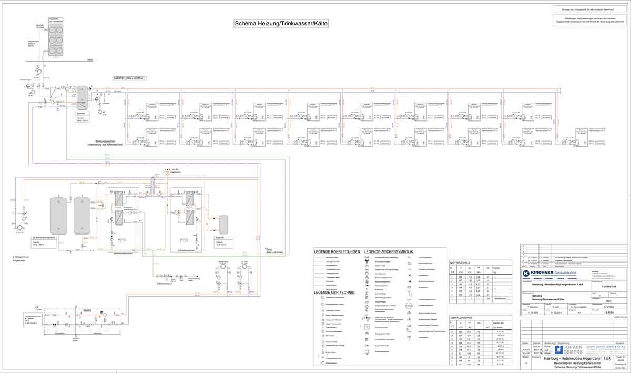This screenshot has height=373, width=631.
Task: Click the second large storage tank symbol
Action: (x=82, y=215)
